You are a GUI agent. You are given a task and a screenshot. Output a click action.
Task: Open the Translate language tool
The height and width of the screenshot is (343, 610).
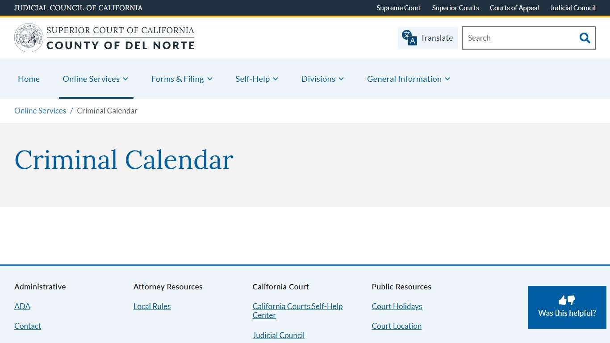tap(427, 38)
